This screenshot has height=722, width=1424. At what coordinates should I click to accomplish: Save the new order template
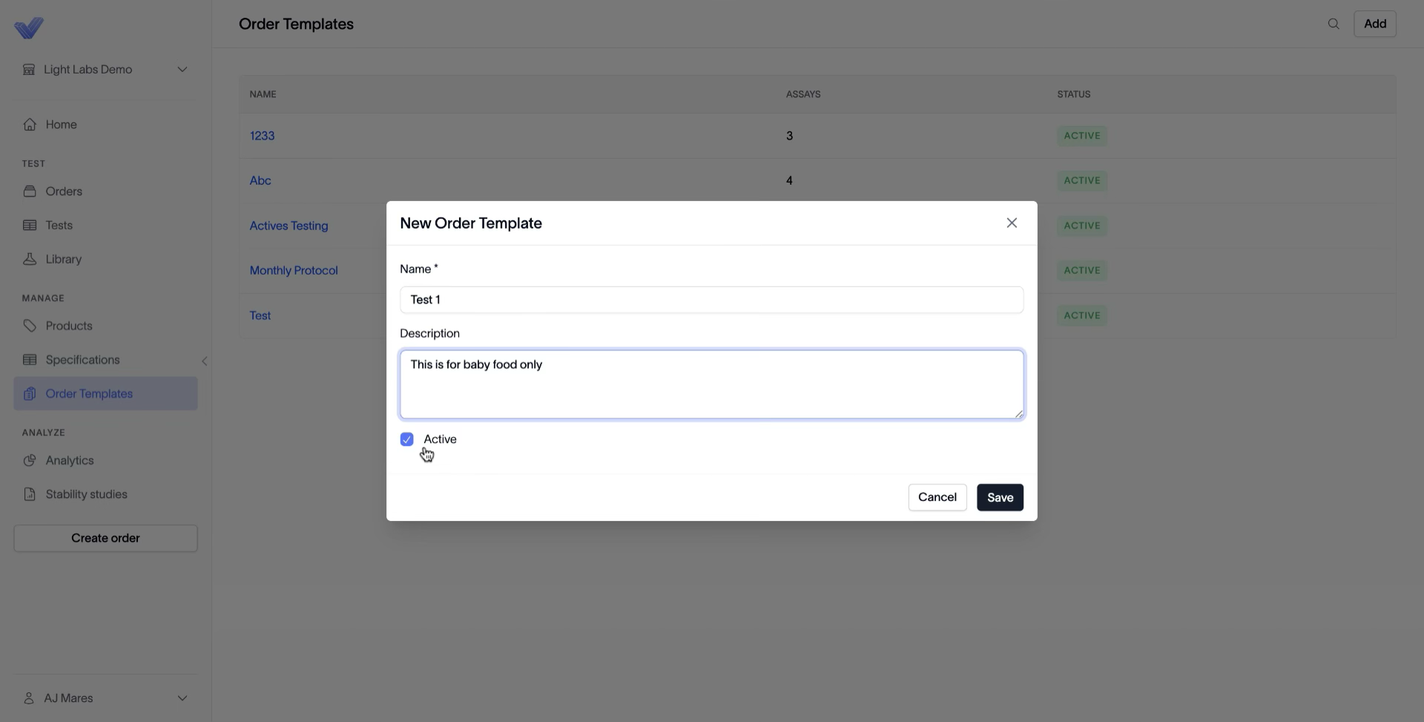click(x=1000, y=497)
